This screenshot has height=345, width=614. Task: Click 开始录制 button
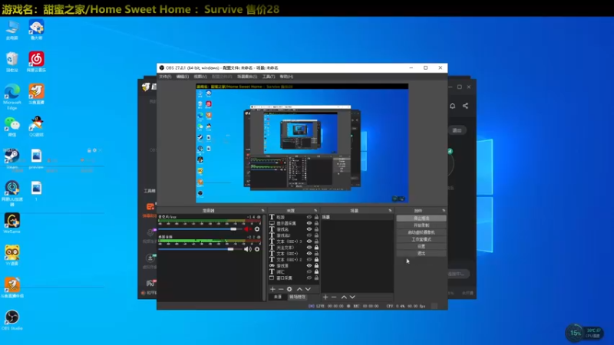coord(421,225)
